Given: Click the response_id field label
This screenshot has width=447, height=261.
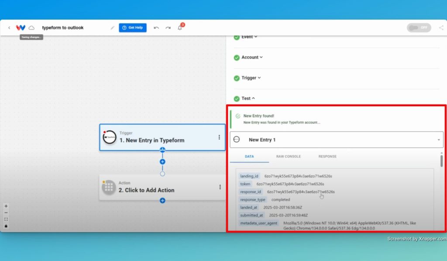Looking at the screenshot, I should point(250,192).
